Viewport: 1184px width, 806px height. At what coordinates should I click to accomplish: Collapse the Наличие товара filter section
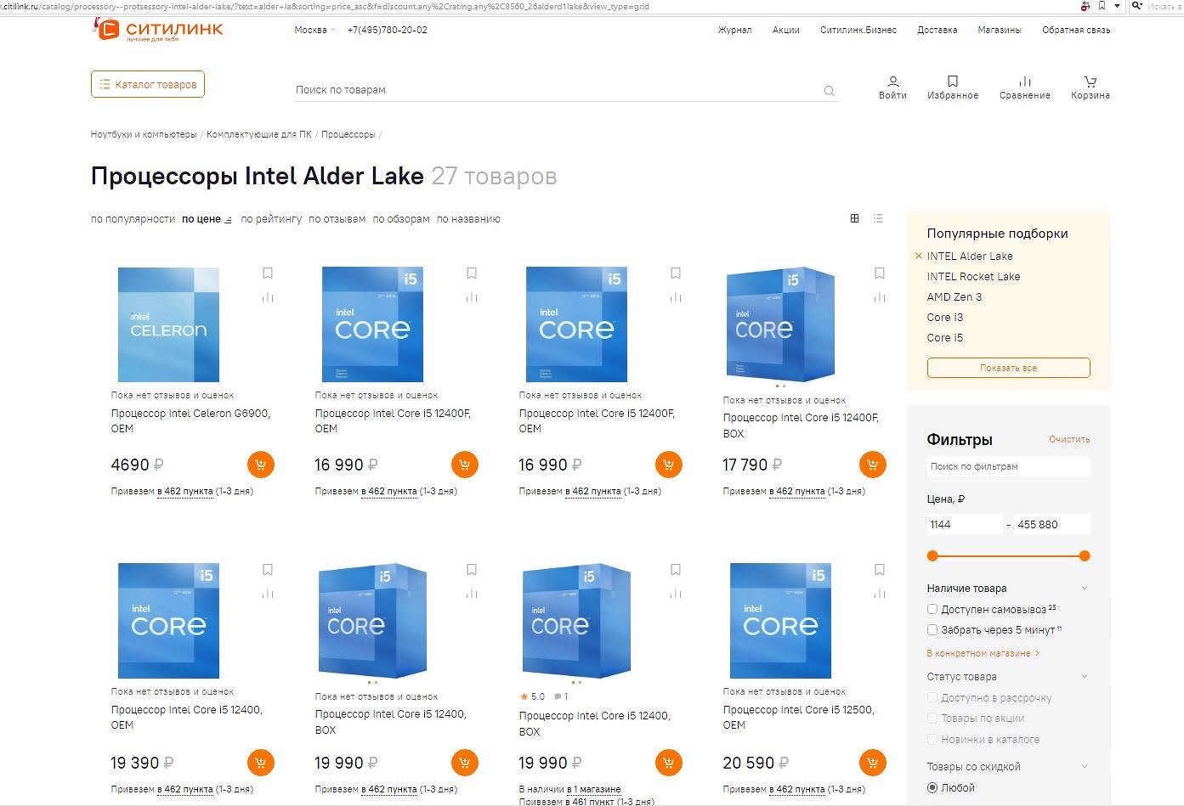[1084, 588]
